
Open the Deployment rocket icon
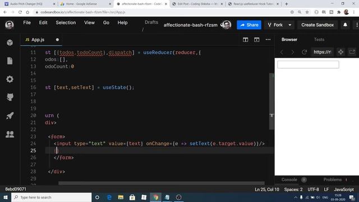(x=10, y=116)
